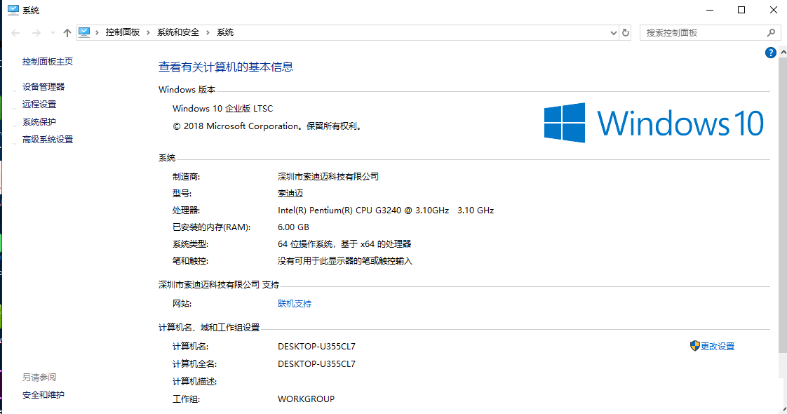Expand the chevron after 控制面板

tap(148, 32)
